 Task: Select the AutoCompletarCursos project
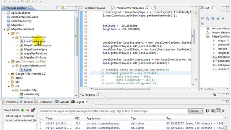pyautogui.click(x=25, y=17)
